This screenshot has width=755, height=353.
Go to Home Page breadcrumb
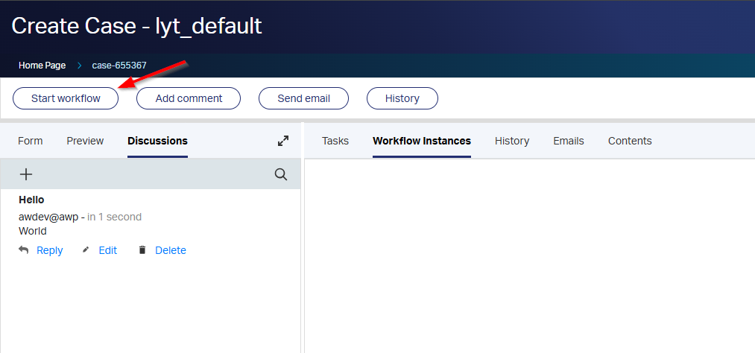[x=42, y=66]
